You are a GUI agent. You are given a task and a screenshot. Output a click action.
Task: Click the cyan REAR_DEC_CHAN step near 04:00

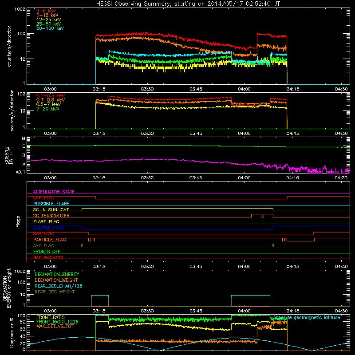(251, 296)
